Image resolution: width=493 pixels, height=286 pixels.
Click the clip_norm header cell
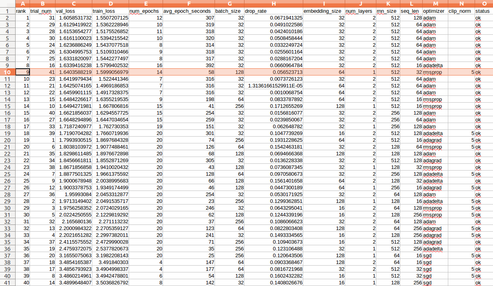[x=461, y=11]
